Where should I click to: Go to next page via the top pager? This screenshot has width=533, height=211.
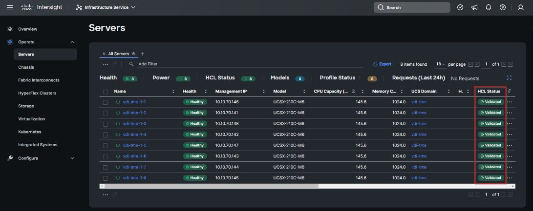point(504,64)
